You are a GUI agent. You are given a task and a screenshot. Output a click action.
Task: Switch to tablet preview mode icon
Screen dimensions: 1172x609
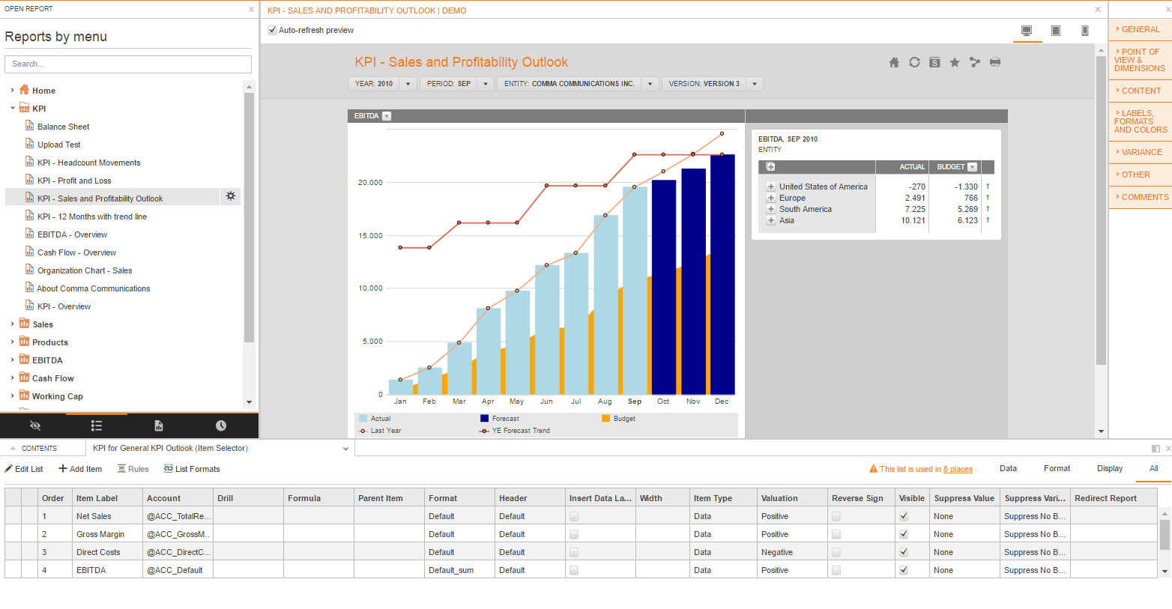click(1056, 31)
